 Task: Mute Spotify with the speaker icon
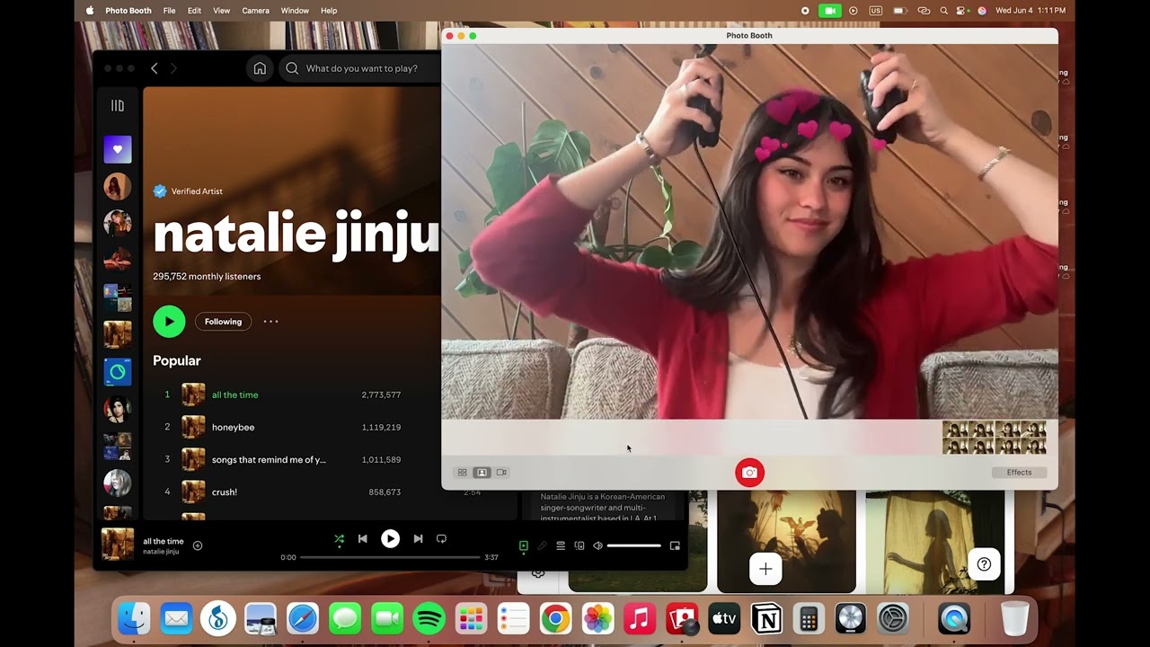(x=597, y=545)
